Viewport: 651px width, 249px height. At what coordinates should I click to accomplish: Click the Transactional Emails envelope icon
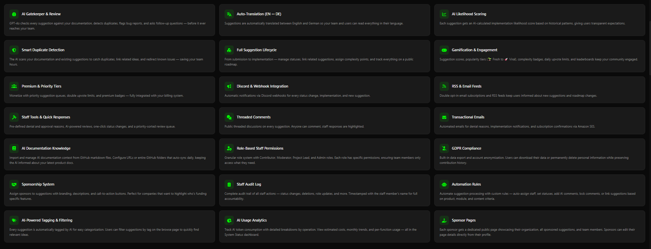(x=444, y=117)
